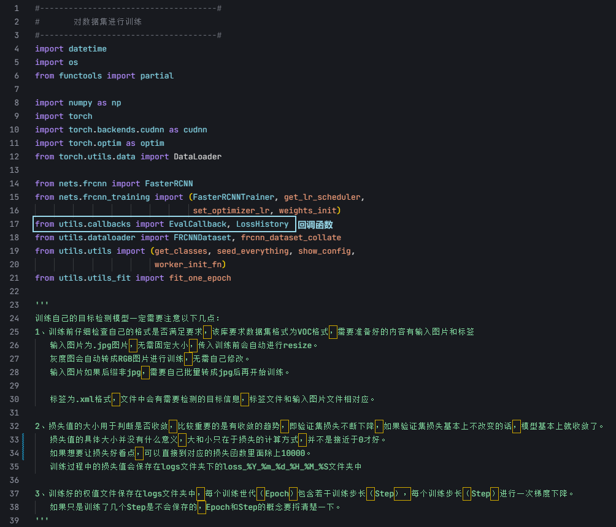Screen dimensions: 616x527
Task: Click set_optimizer_lr on line 16
Action: (231, 210)
